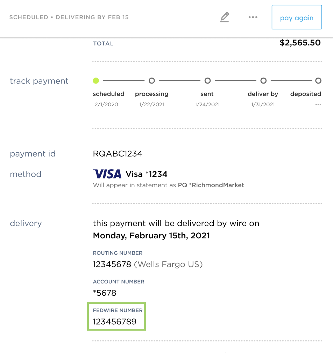Click the total amount $2,565.50

pos(300,43)
